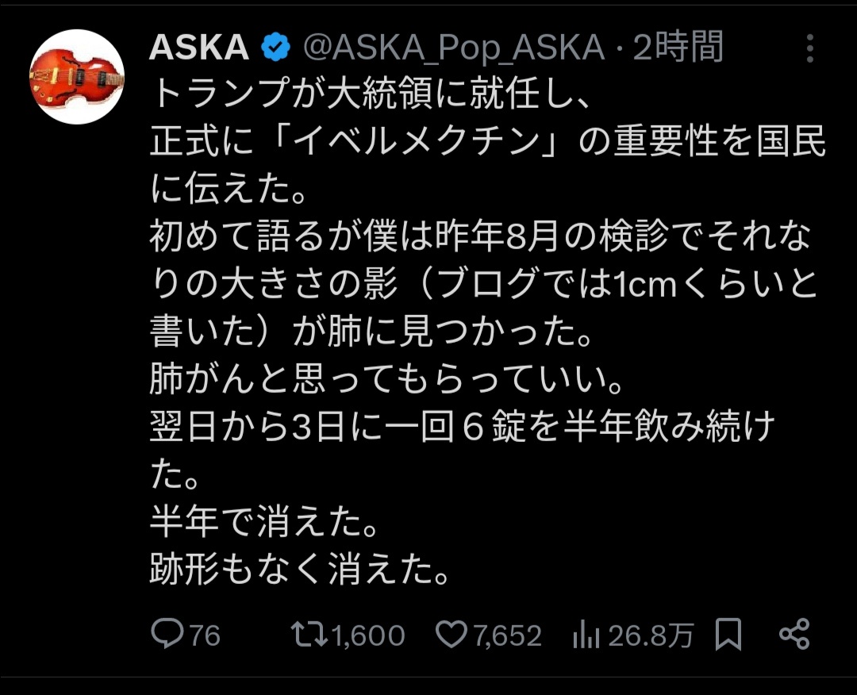The image size is (857, 695).
Task: Click the blue verified badge
Action: click(x=276, y=49)
